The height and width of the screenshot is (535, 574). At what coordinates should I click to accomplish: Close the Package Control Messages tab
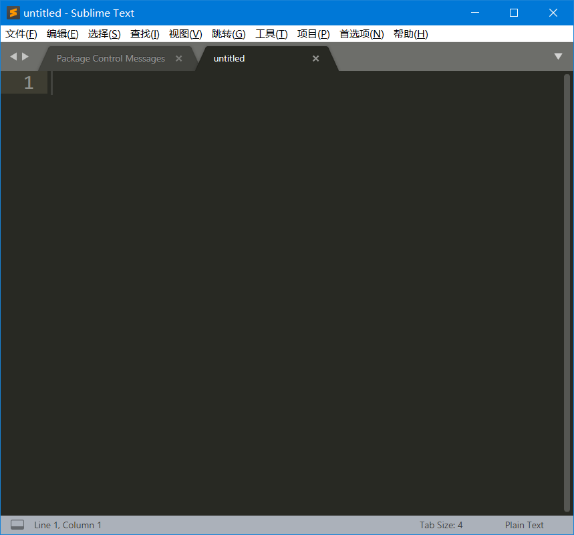tap(178, 58)
